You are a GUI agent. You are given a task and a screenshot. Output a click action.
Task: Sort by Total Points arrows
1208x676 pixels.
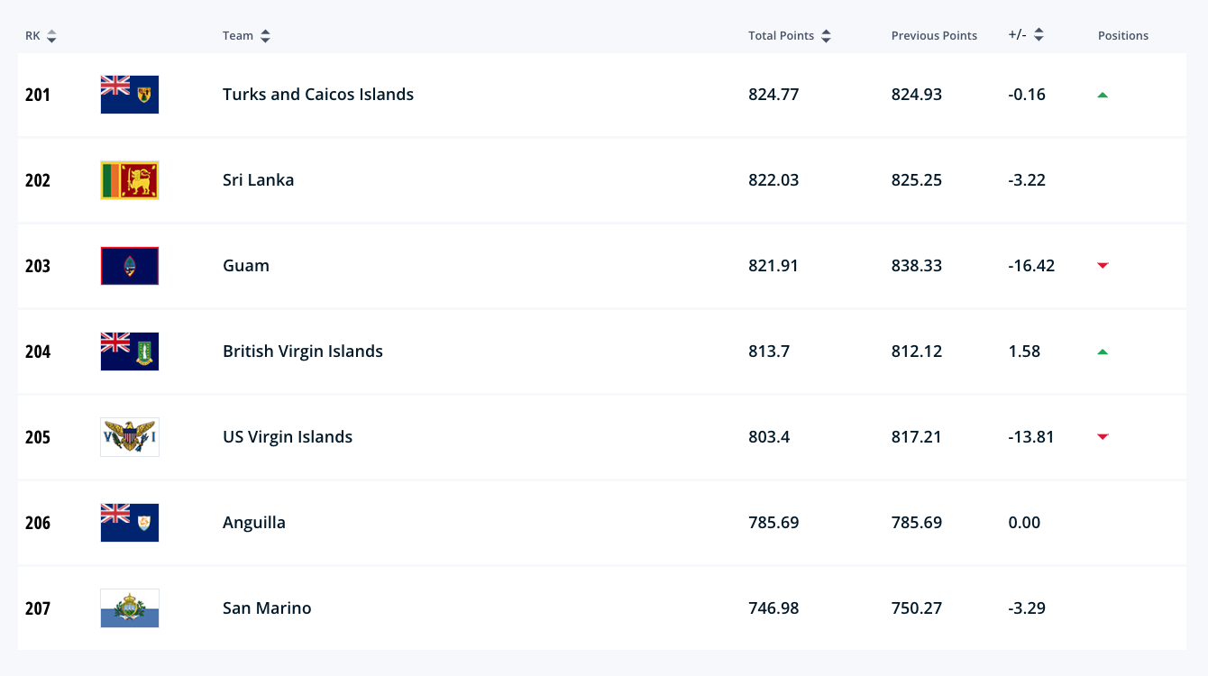[826, 36]
